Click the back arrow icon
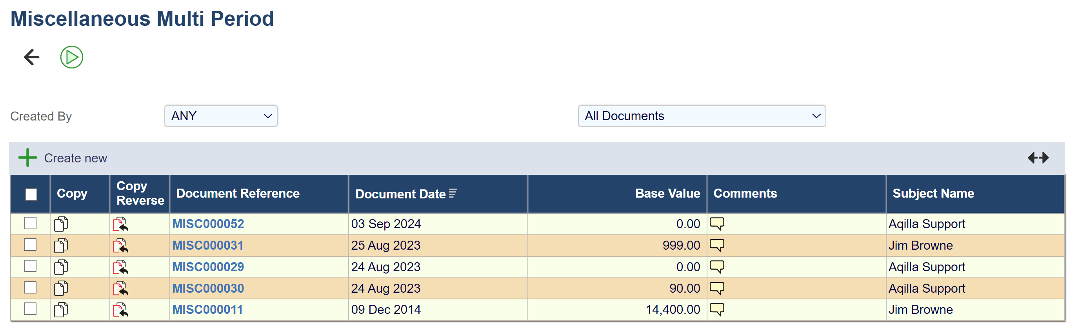The height and width of the screenshot is (333, 1078). point(32,57)
